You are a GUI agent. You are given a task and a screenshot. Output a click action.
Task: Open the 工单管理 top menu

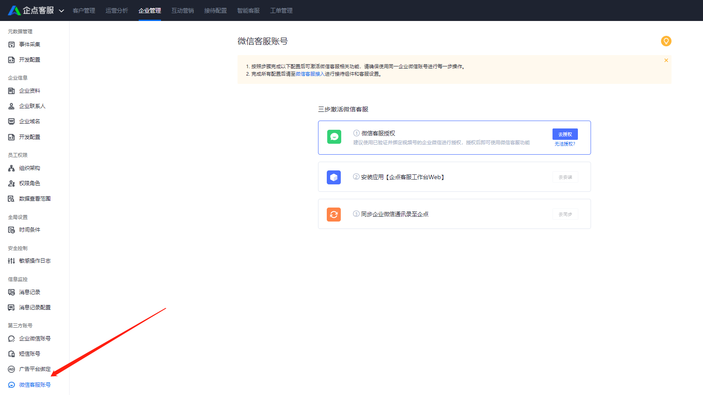click(281, 10)
